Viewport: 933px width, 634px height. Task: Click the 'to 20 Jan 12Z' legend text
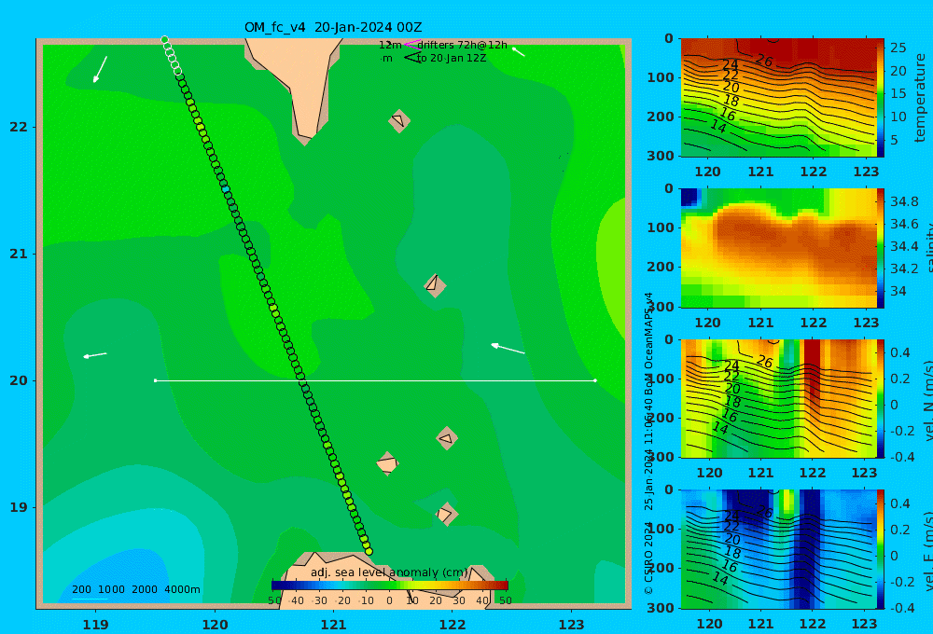[x=452, y=59]
